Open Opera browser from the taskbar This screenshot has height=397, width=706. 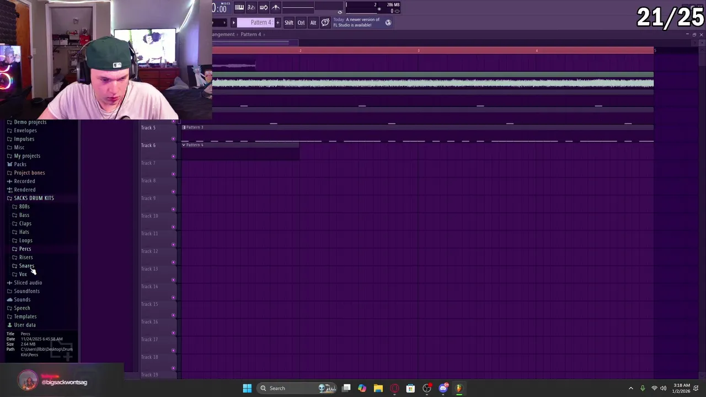394,388
